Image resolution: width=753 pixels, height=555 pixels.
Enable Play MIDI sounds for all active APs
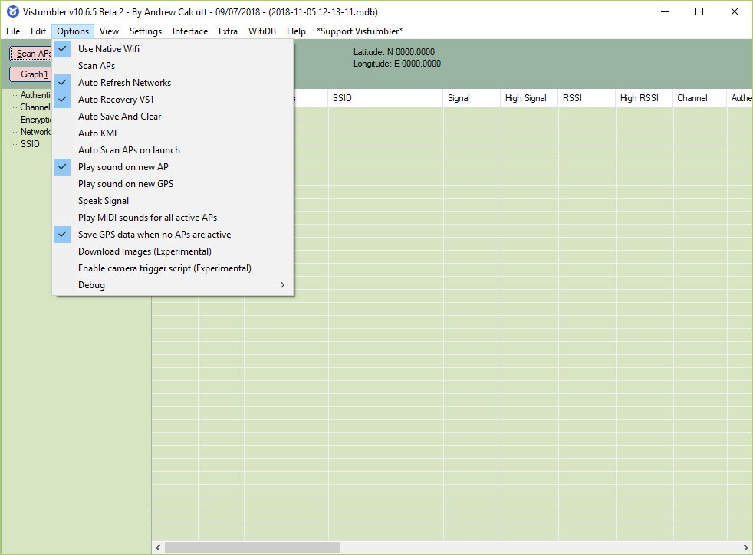(x=173, y=218)
